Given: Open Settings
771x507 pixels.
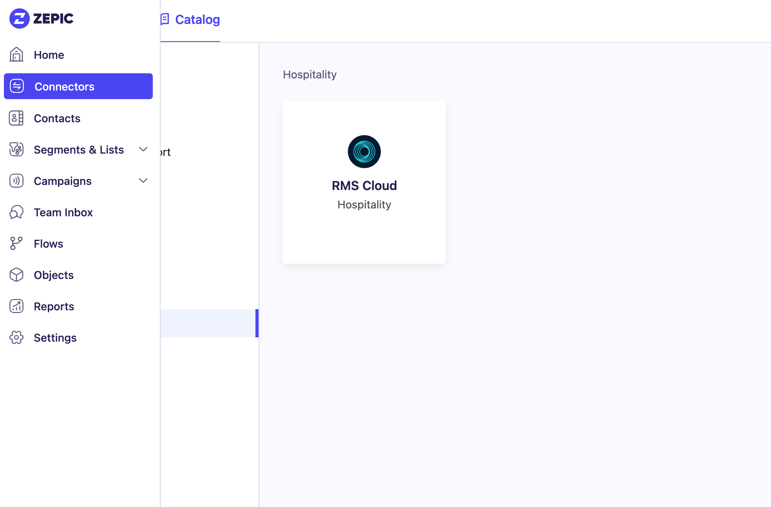Looking at the screenshot, I should [55, 338].
